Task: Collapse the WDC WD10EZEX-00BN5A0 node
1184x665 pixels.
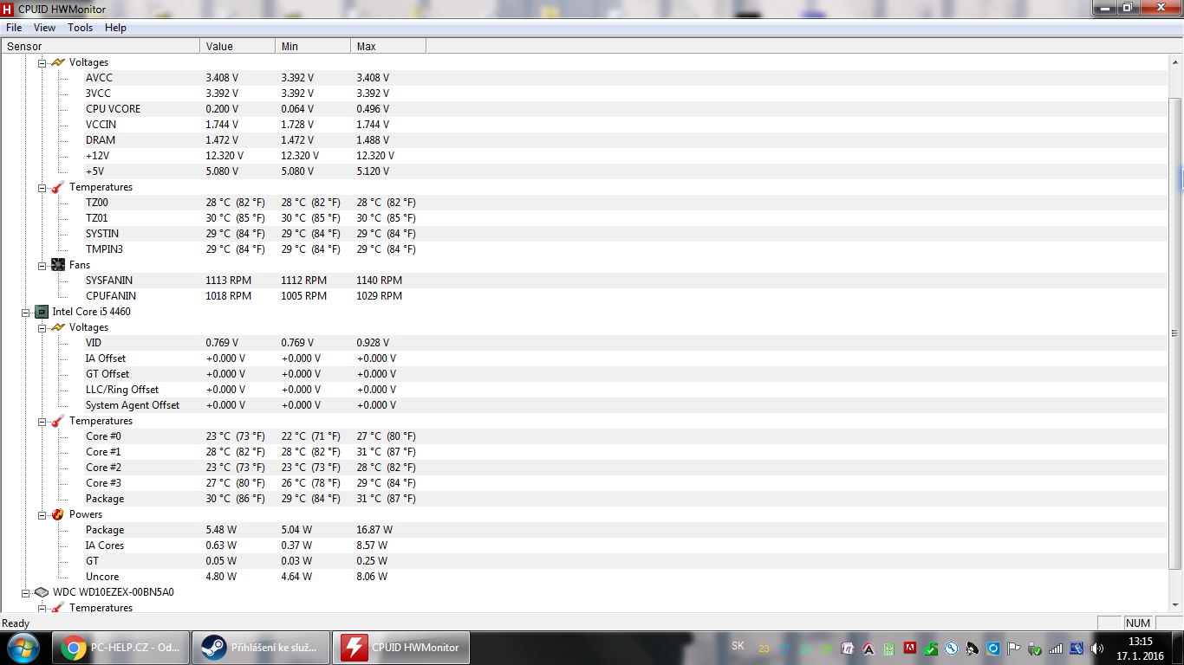Action: 25,592
